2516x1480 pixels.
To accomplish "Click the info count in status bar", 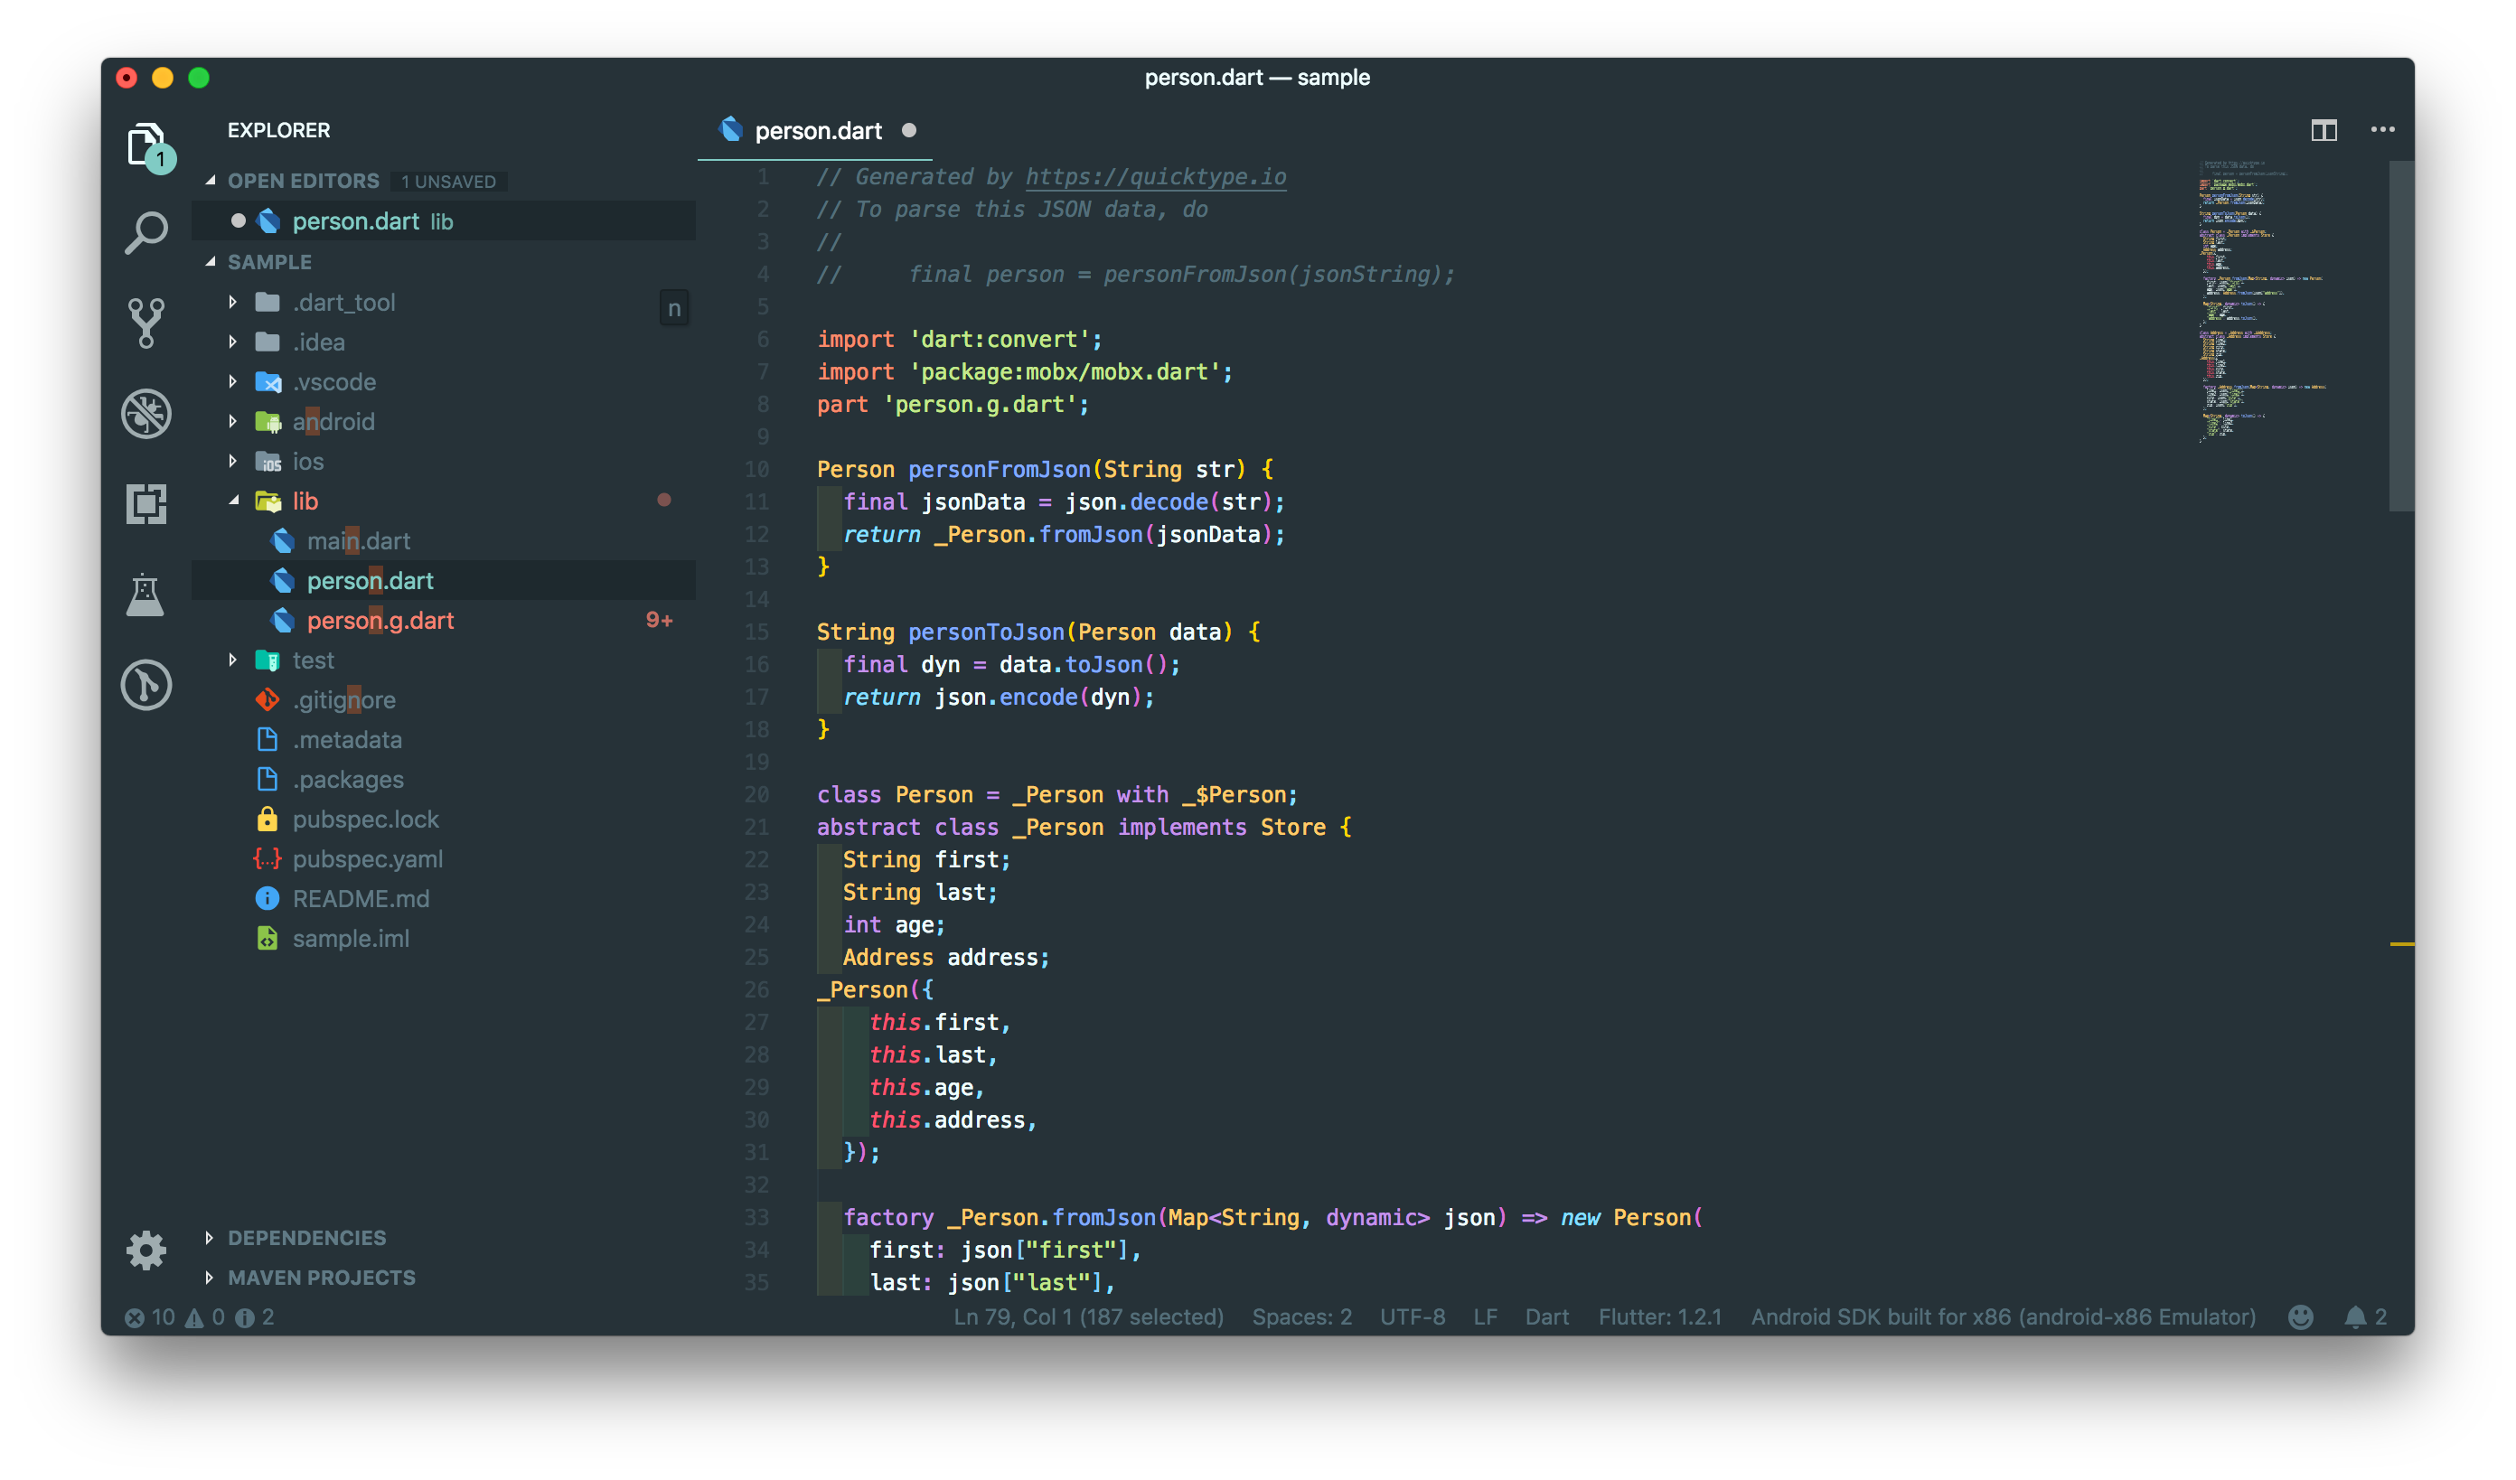I will 255,1317.
